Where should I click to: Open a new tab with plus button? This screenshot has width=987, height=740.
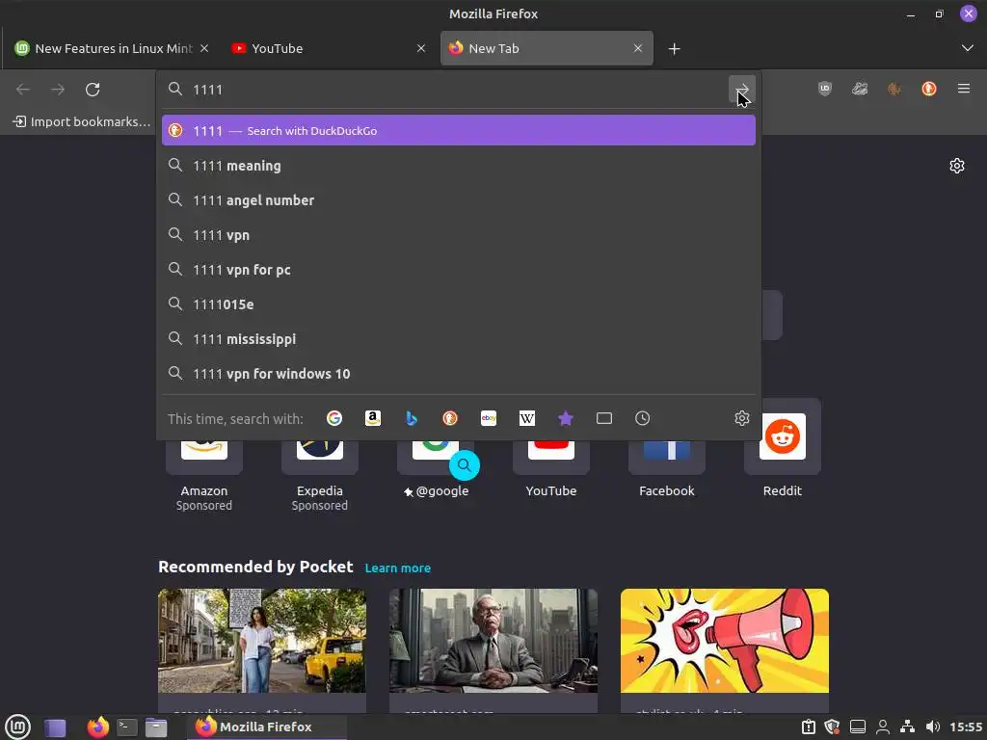click(x=674, y=48)
